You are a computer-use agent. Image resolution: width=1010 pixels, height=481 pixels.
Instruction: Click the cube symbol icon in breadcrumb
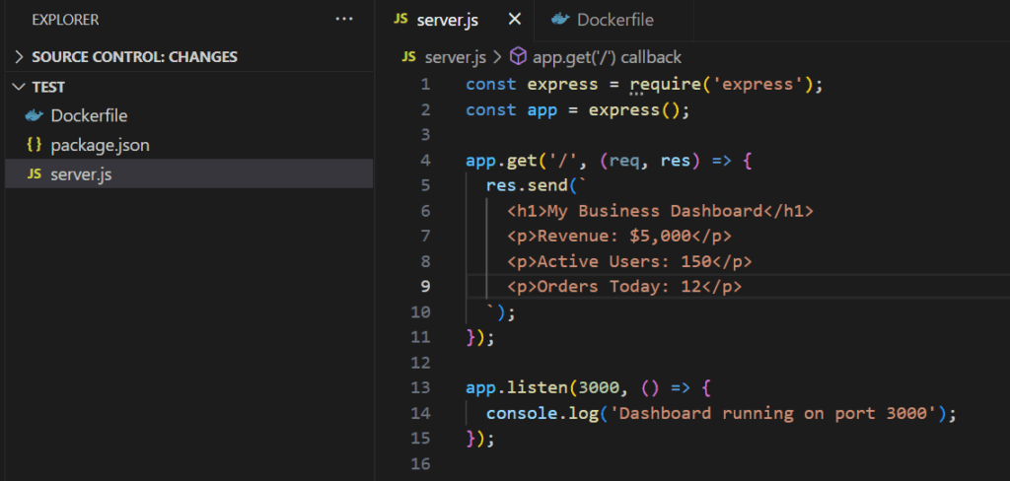(519, 56)
